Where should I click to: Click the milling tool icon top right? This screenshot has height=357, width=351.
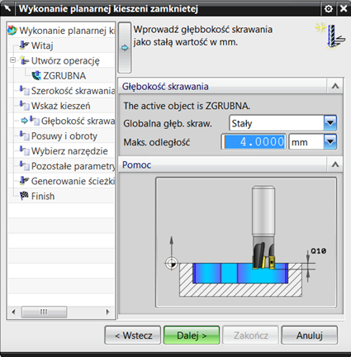[x=330, y=36]
